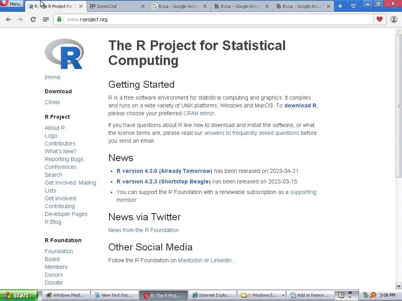
Task: Open the Opera Menu button
Action: coord(12,4)
